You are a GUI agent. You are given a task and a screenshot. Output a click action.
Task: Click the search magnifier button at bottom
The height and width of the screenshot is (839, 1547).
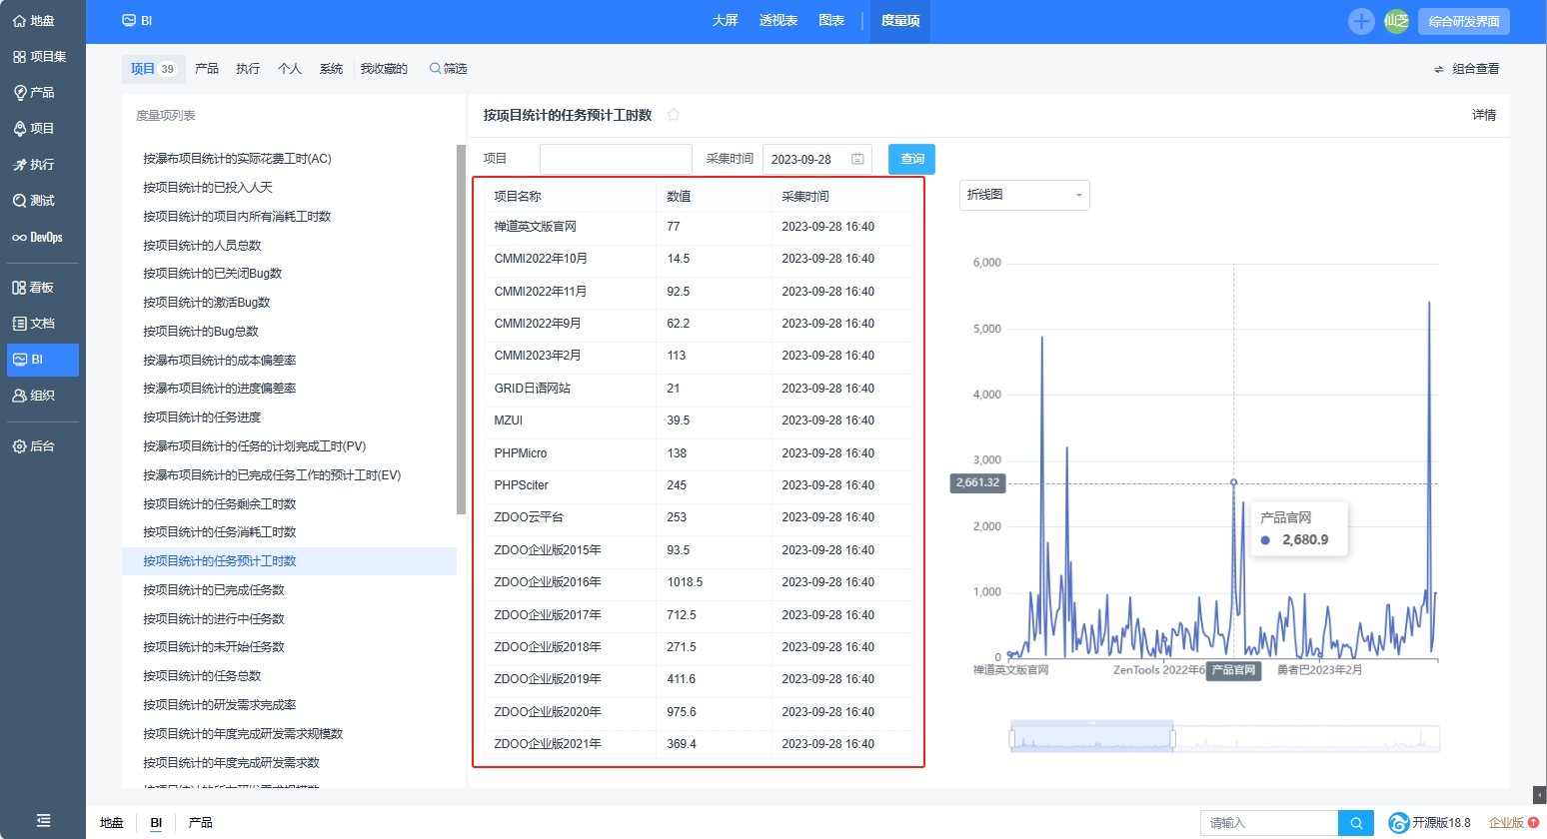(x=1356, y=823)
